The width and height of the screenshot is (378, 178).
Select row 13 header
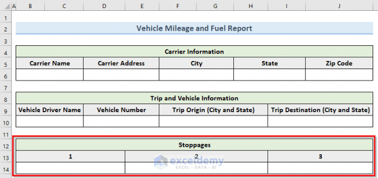[x=6, y=156]
